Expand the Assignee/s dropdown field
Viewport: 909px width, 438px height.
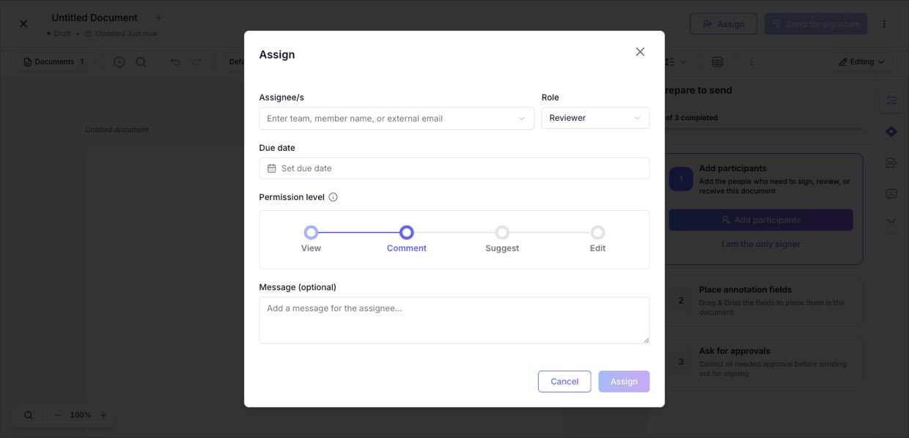click(x=397, y=118)
